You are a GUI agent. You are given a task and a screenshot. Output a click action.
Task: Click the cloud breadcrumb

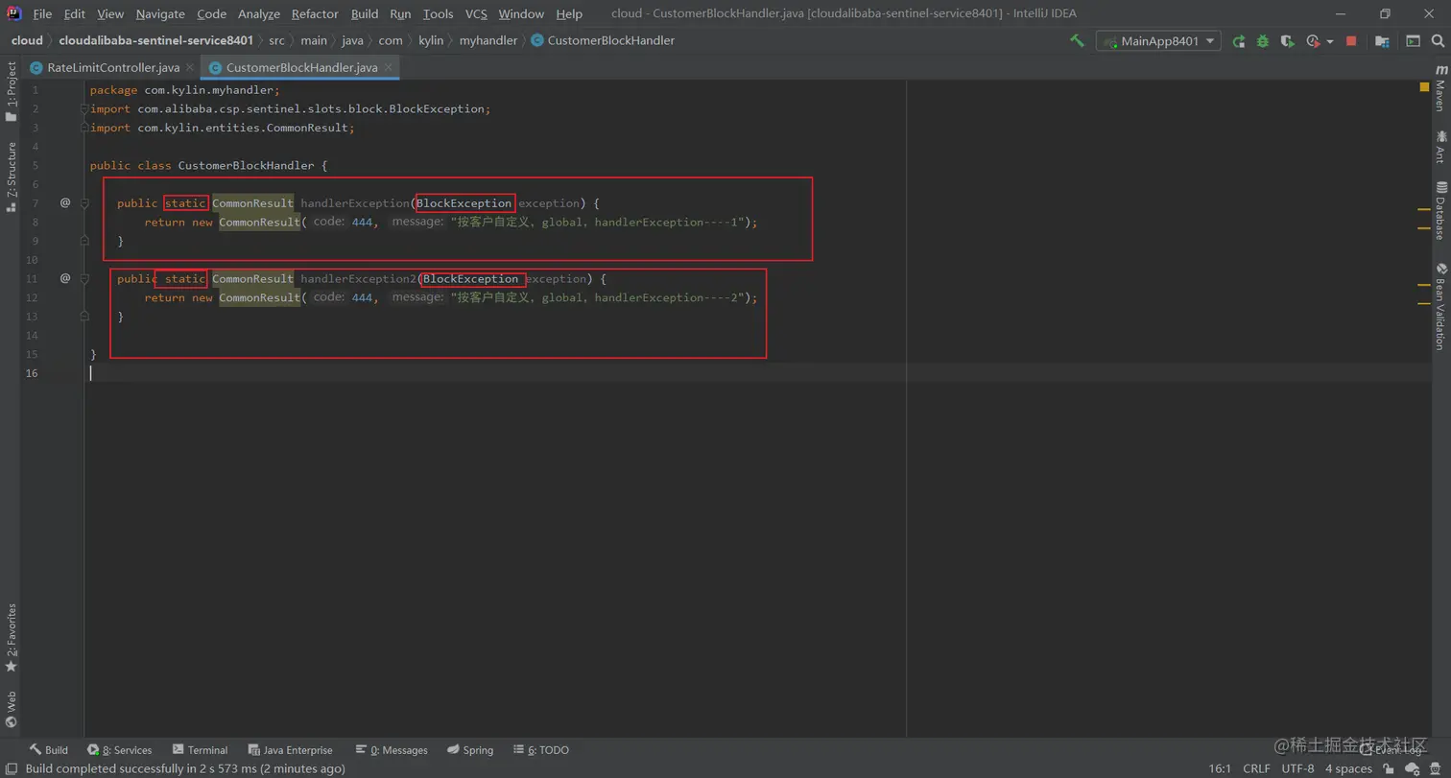[27, 40]
